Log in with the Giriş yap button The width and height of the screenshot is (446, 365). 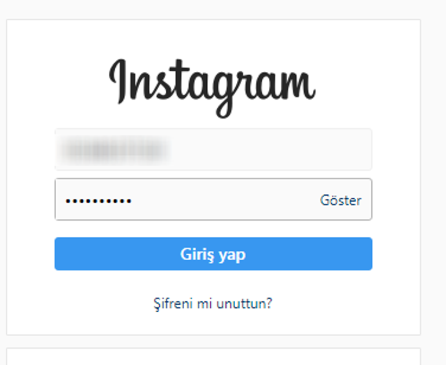[x=213, y=254]
